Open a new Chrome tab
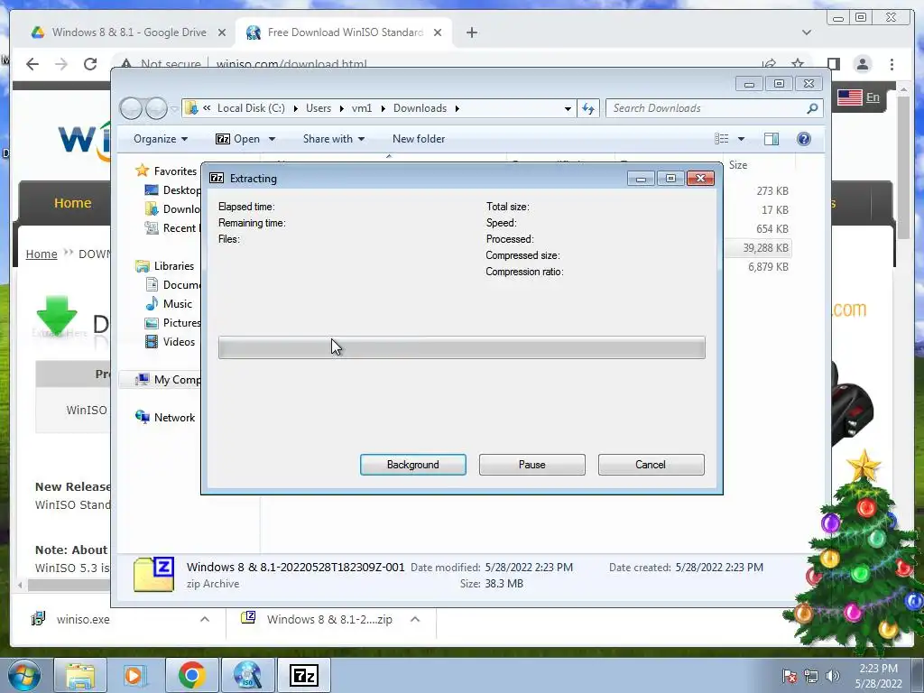 click(x=471, y=32)
